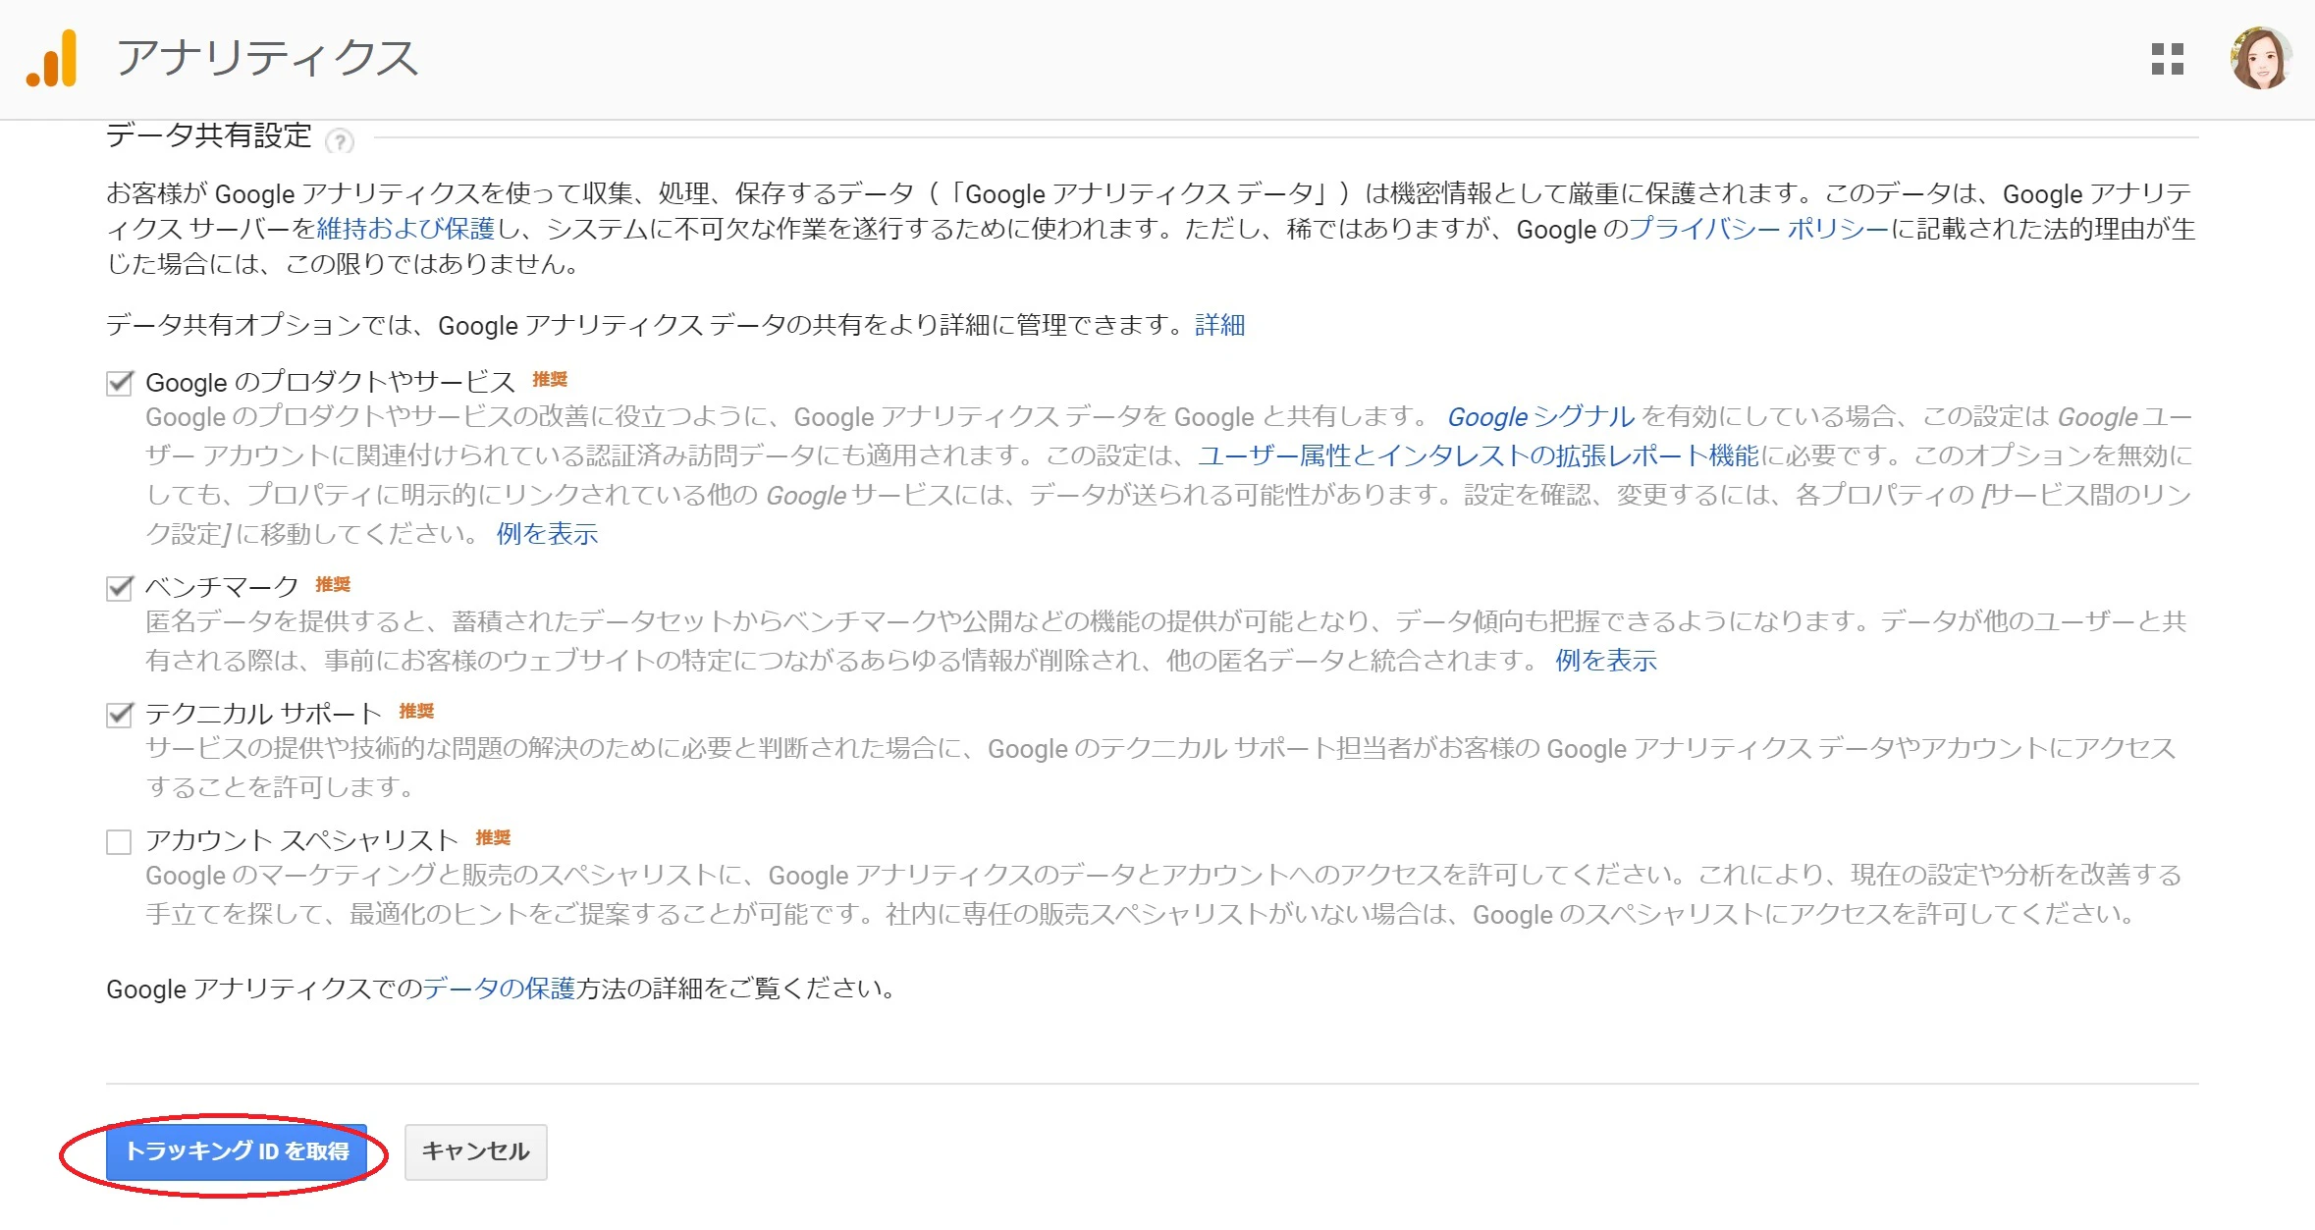2315x1230 pixels.
Task: Open the Google apps grid icon
Action: 2167,59
